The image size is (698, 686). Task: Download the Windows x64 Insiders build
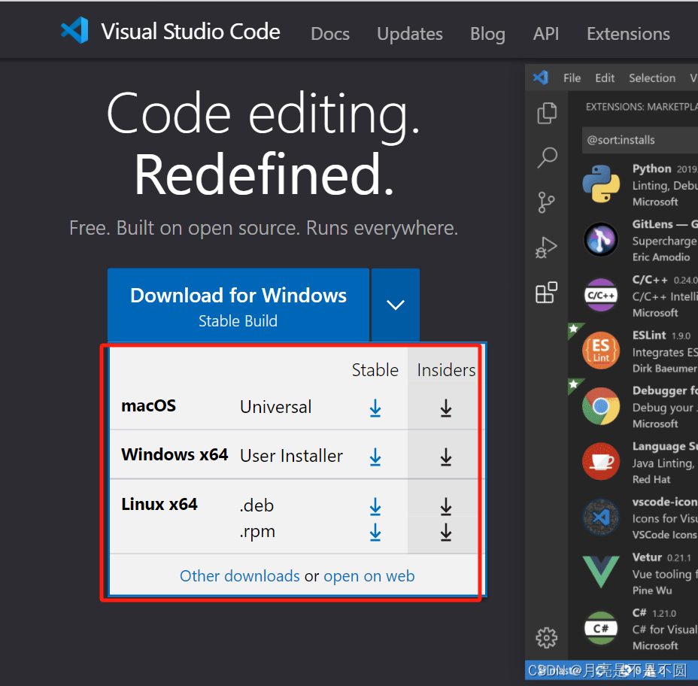446,456
